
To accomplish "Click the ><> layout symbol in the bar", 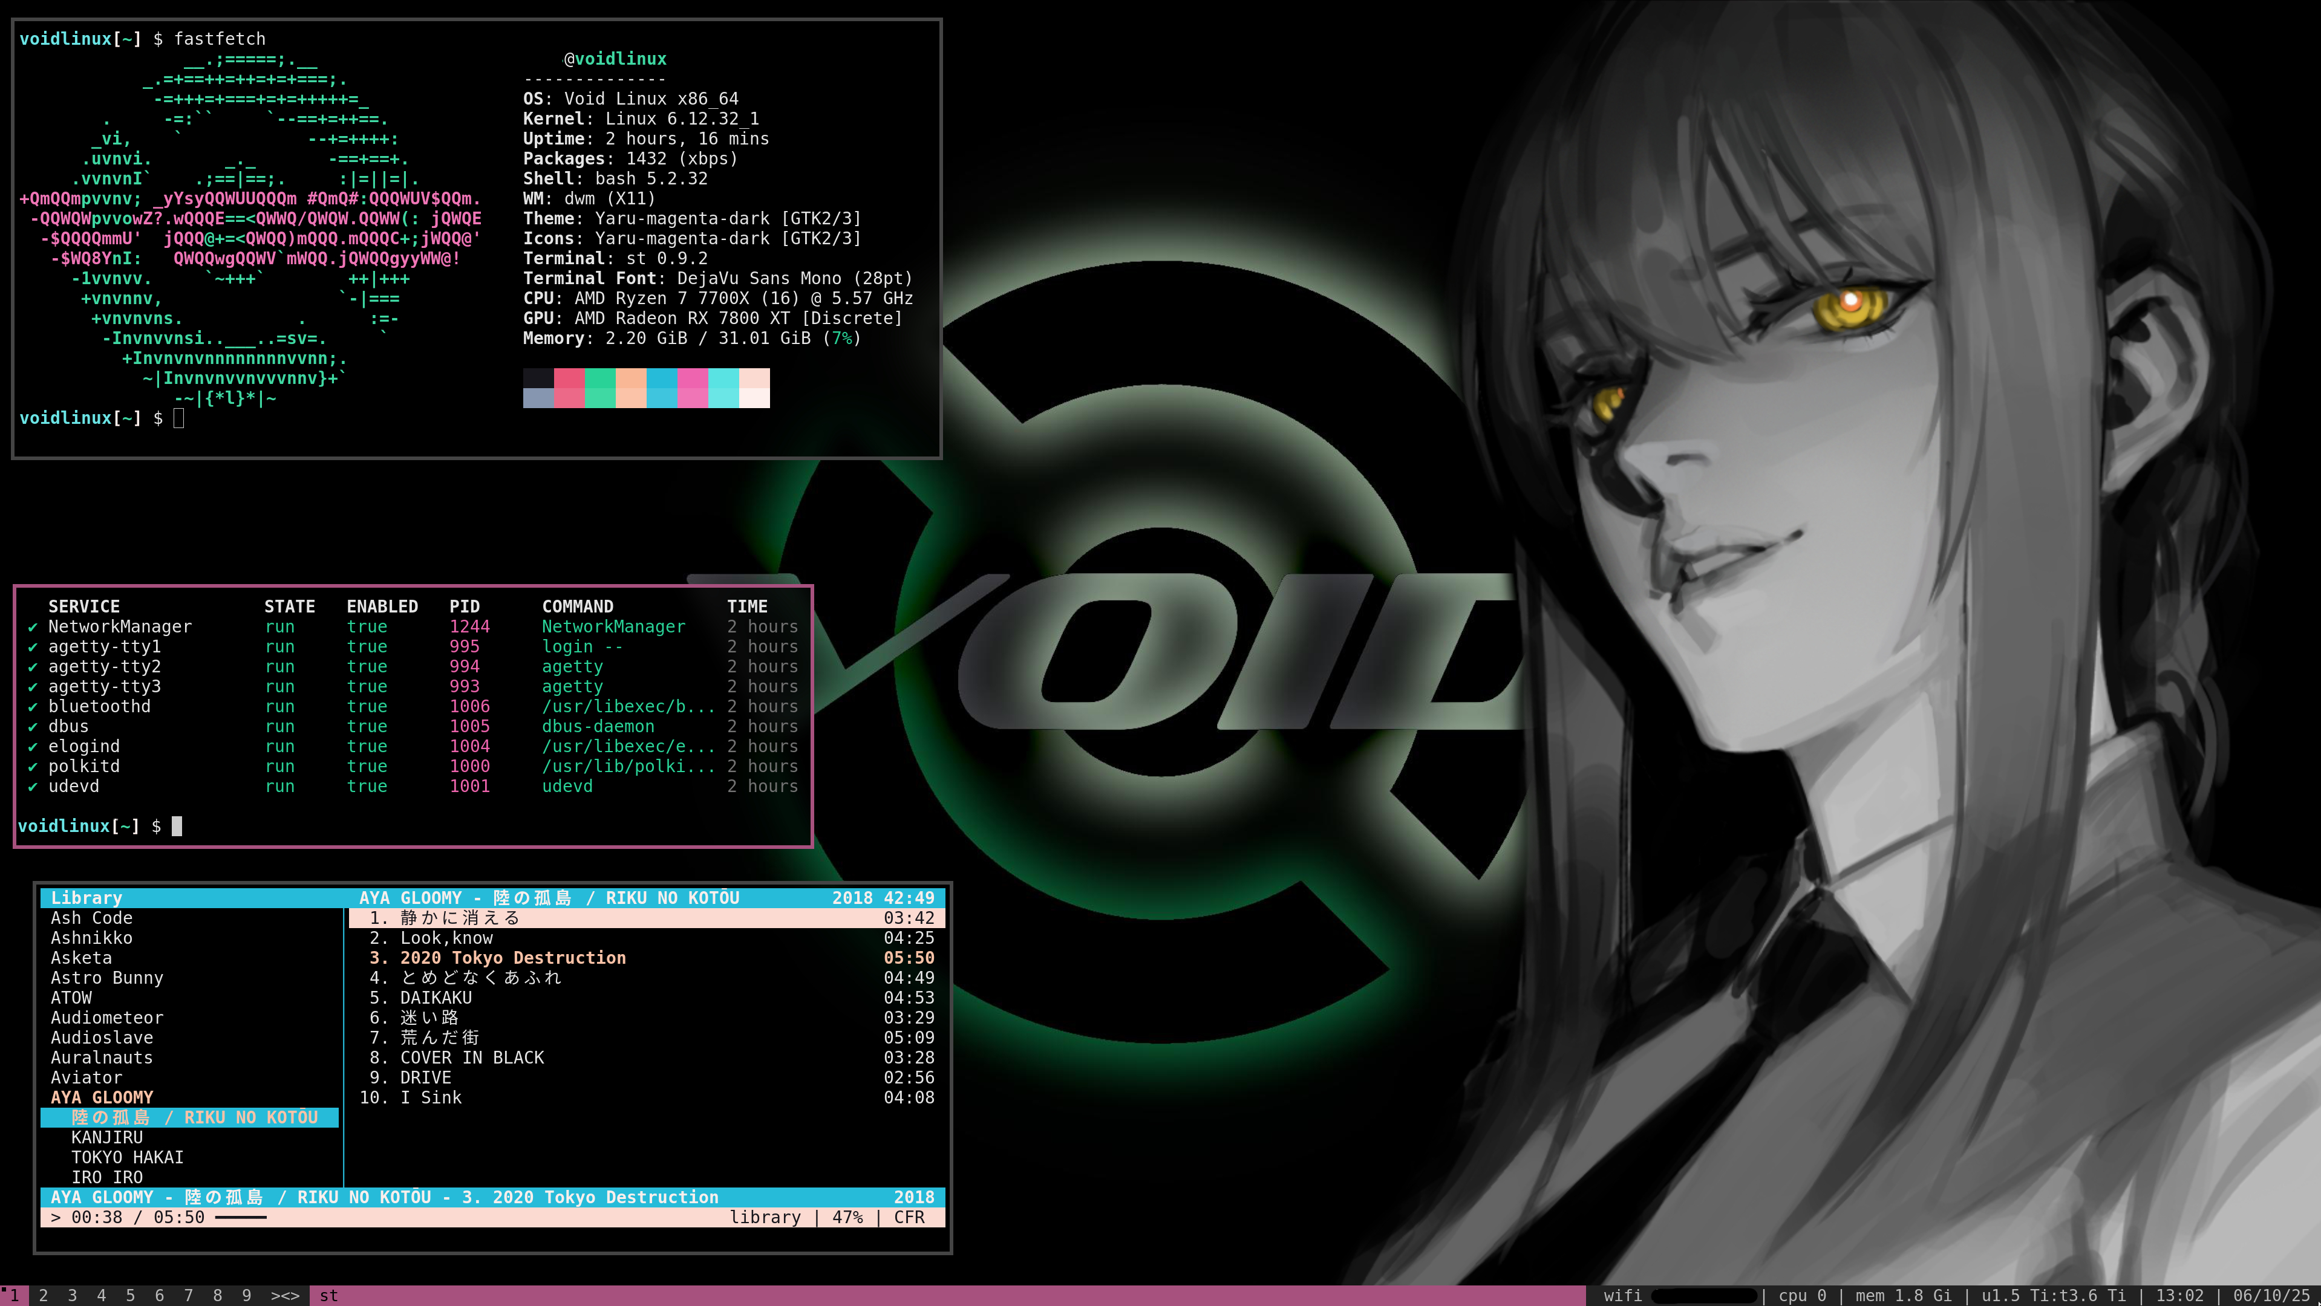I will click(285, 1295).
